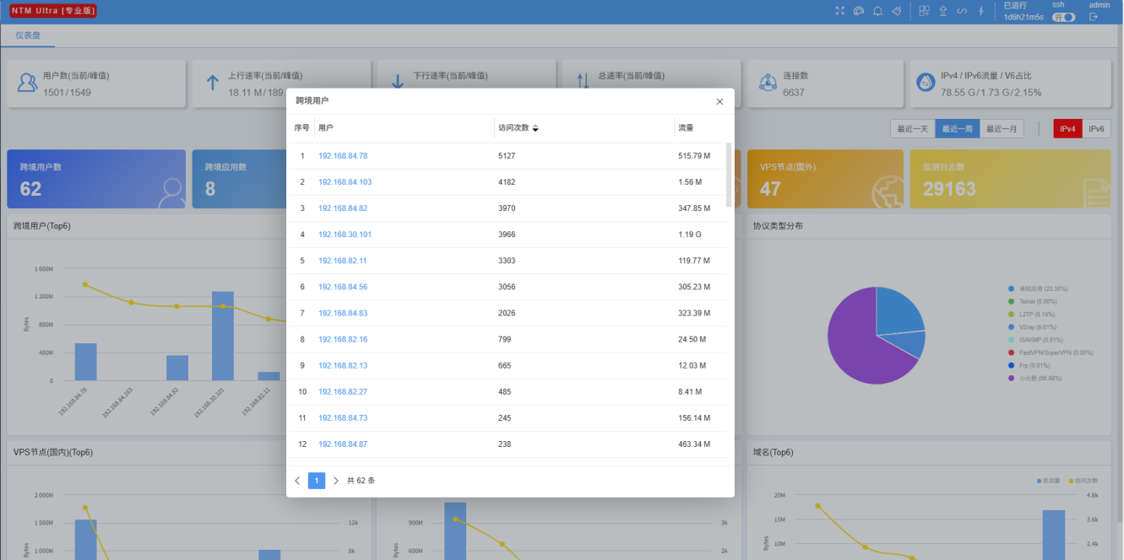Toggle Frp legend entry

[1029, 365]
